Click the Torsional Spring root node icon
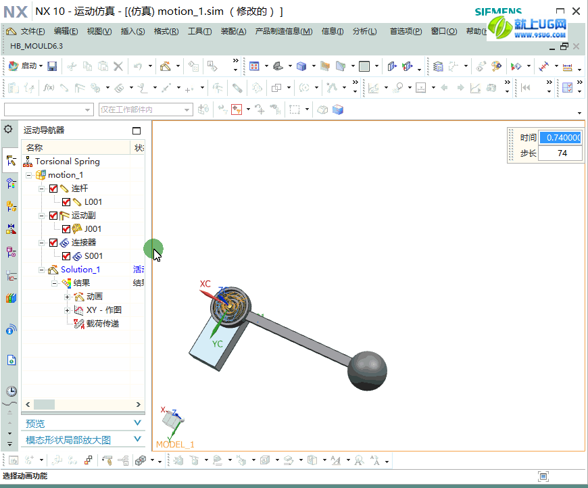 click(x=28, y=162)
